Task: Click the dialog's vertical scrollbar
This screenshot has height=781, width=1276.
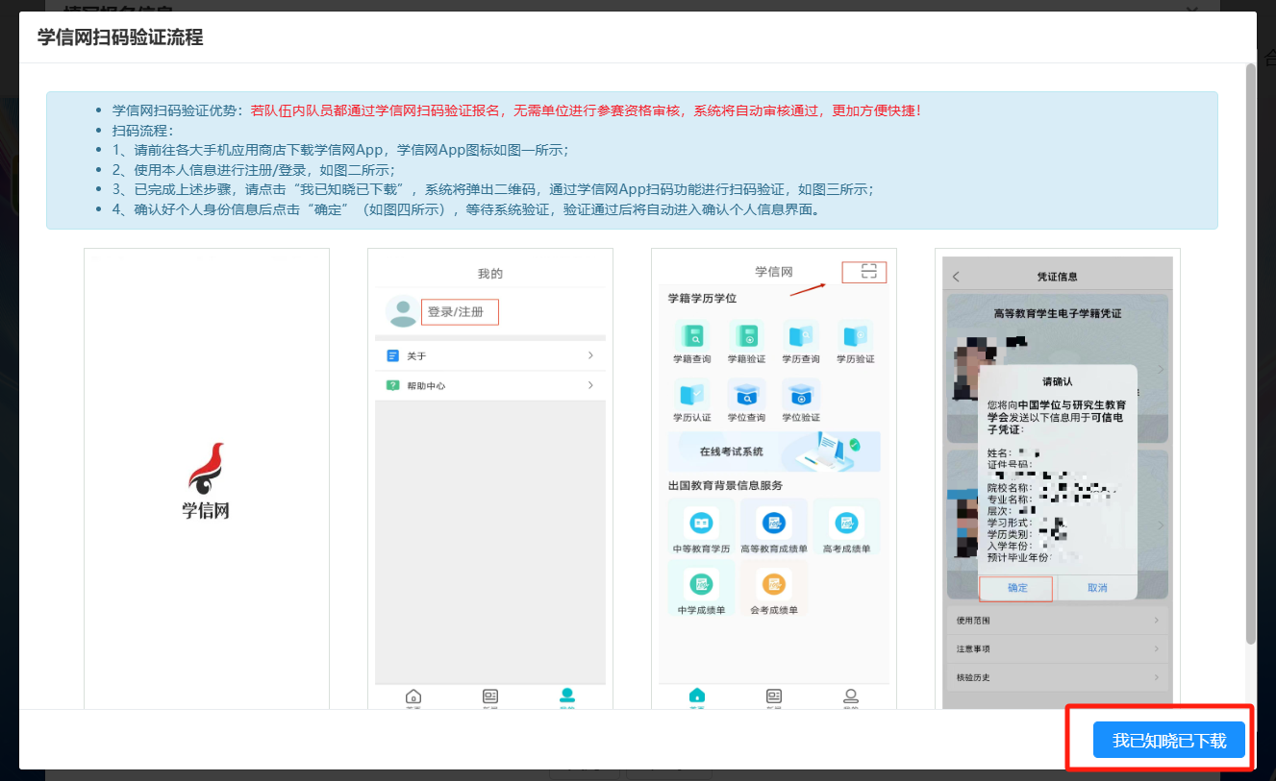Action: [x=1250, y=354]
